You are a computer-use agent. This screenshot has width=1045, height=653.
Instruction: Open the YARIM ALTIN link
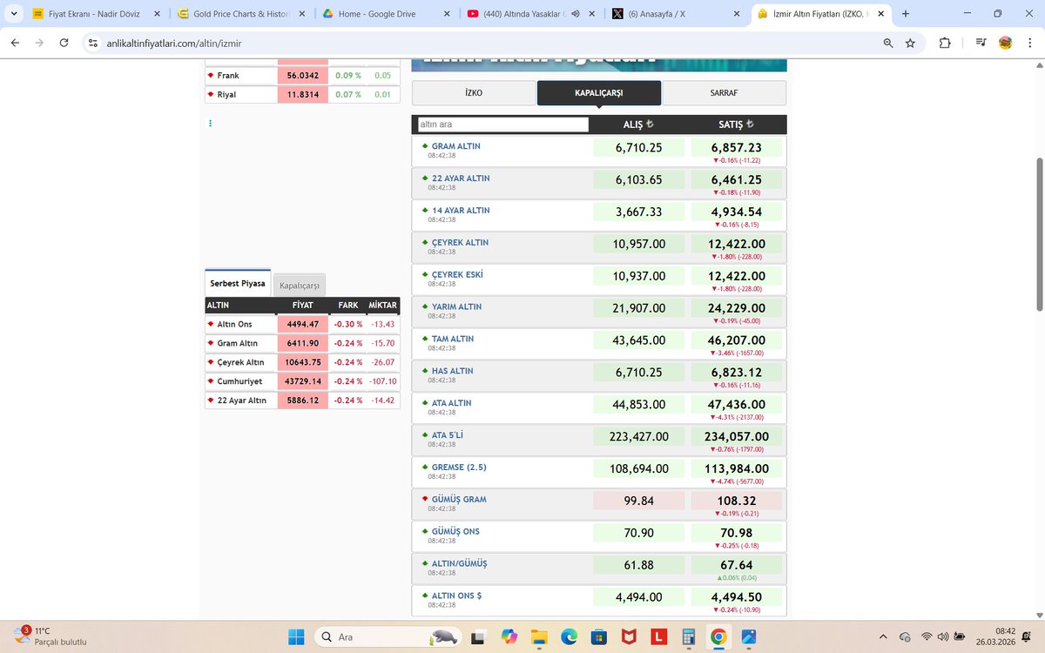(456, 307)
